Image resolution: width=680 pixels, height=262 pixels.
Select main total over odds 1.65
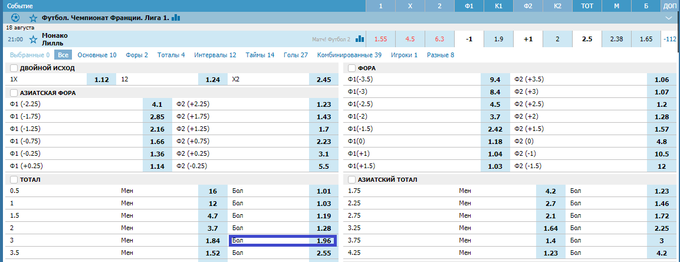[646, 39]
